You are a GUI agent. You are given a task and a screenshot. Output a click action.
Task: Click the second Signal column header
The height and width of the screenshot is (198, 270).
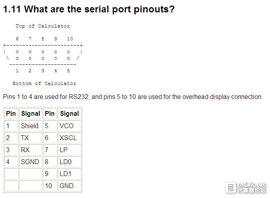click(x=69, y=114)
